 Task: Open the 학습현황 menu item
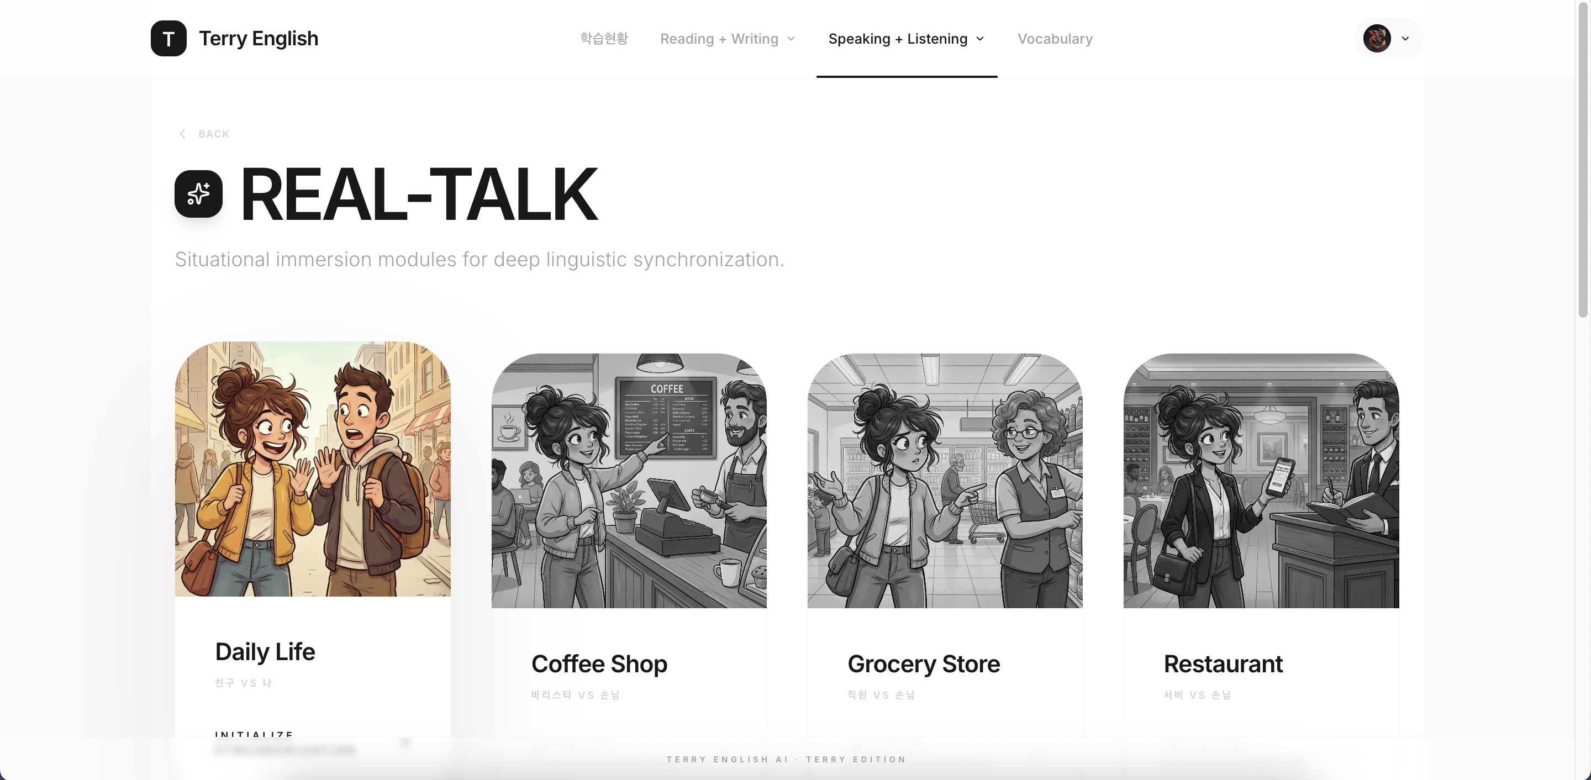pos(603,39)
